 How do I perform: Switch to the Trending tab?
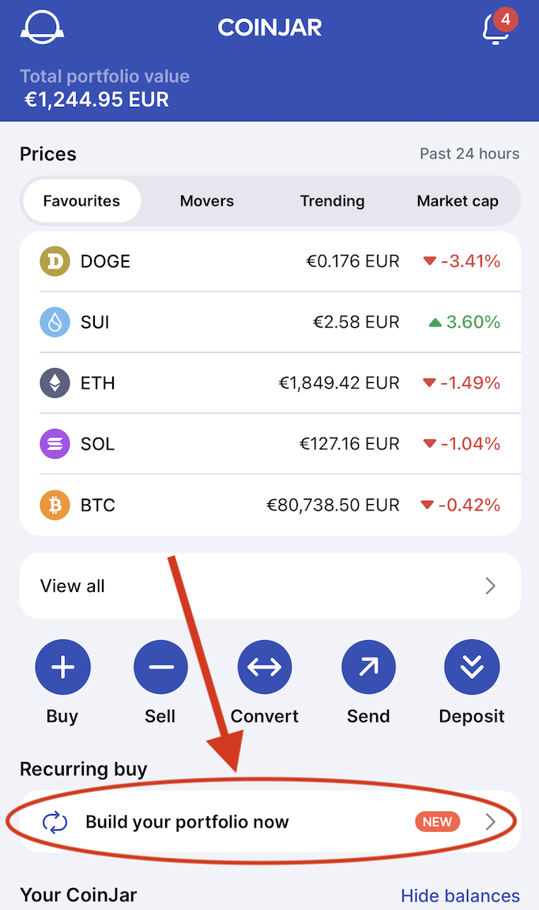(332, 201)
